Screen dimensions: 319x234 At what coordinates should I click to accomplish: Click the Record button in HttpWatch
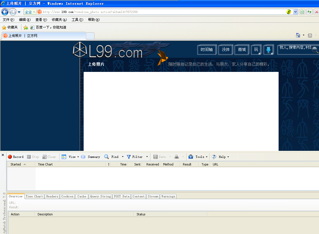[16, 157]
